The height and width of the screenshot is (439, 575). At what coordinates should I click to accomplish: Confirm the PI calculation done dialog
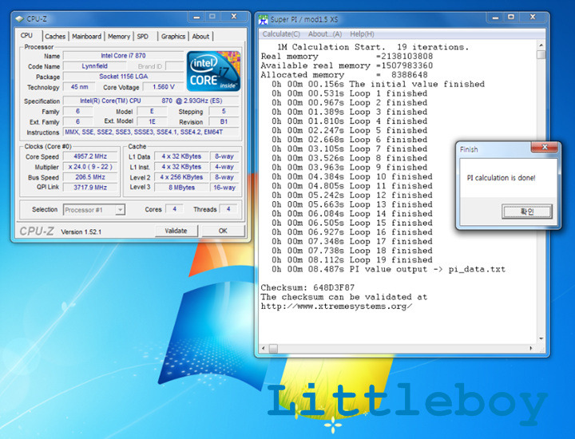point(527,212)
